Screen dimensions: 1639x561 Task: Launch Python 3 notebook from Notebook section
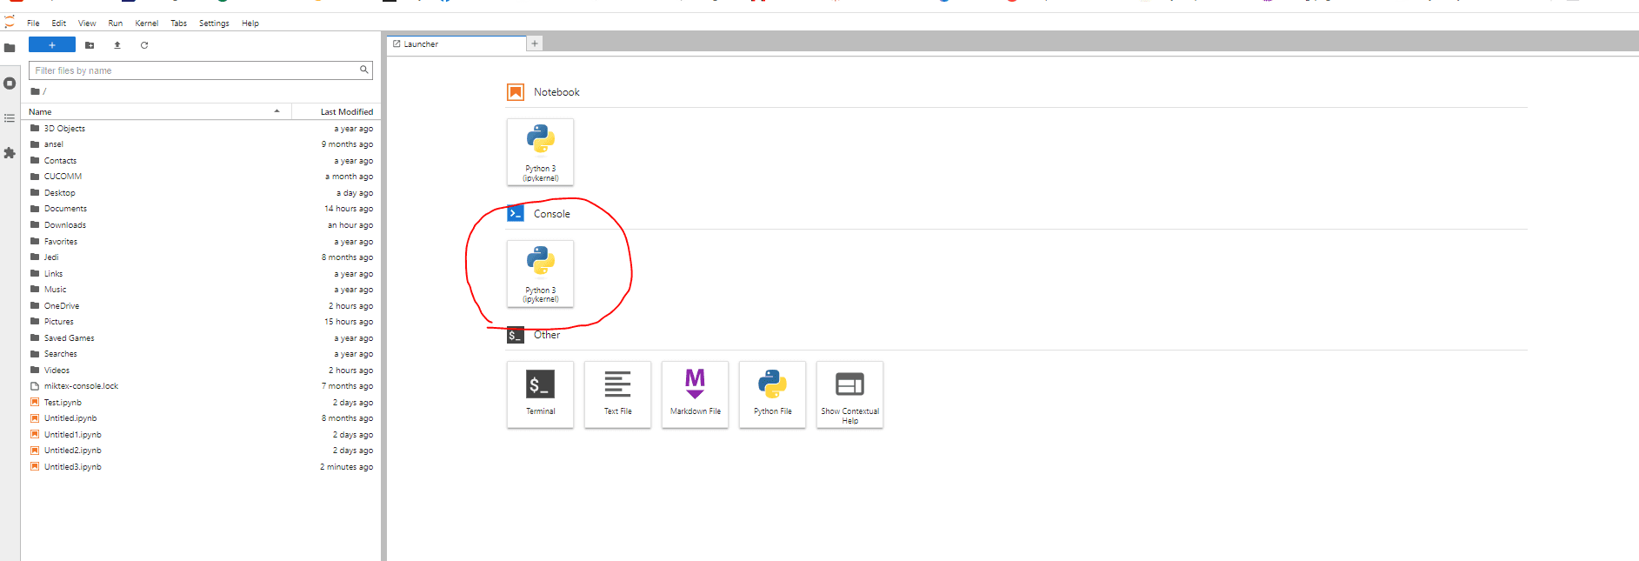coord(540,151)
